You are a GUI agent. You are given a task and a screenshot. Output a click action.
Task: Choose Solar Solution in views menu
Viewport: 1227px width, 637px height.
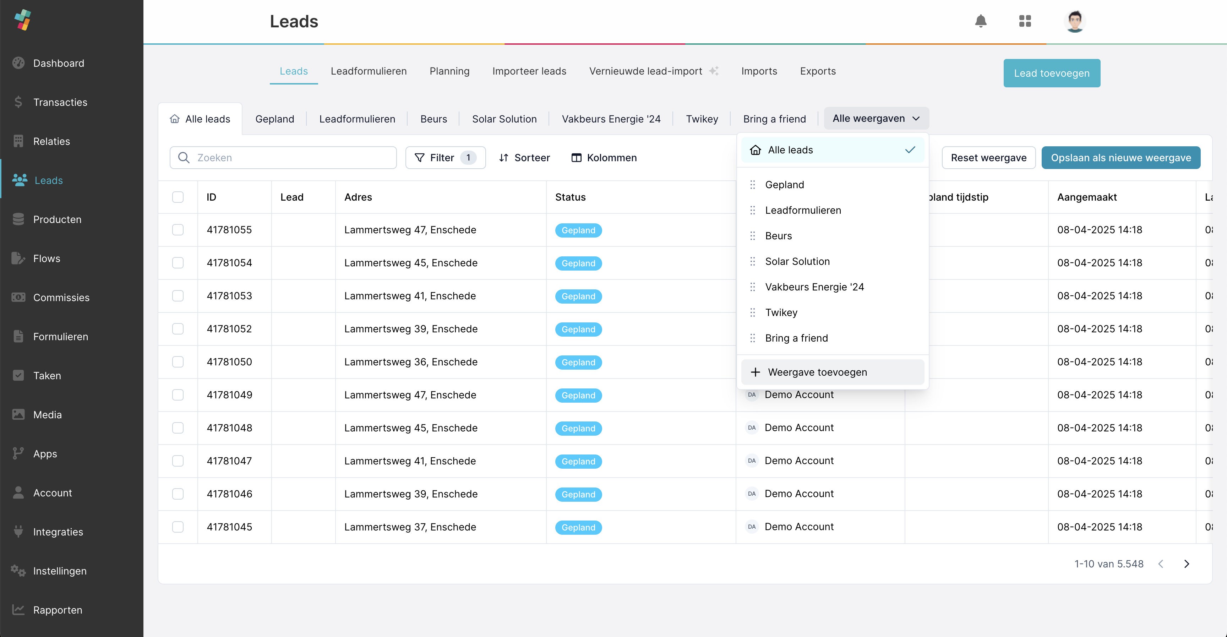797,261
